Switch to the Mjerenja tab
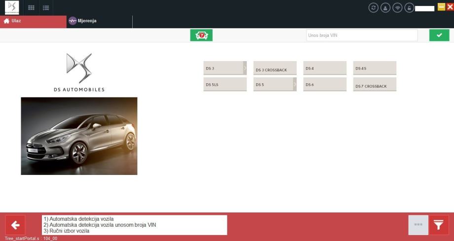Image resolution: width=454 pixels, height=241 pixels. (x=99, y=21)
